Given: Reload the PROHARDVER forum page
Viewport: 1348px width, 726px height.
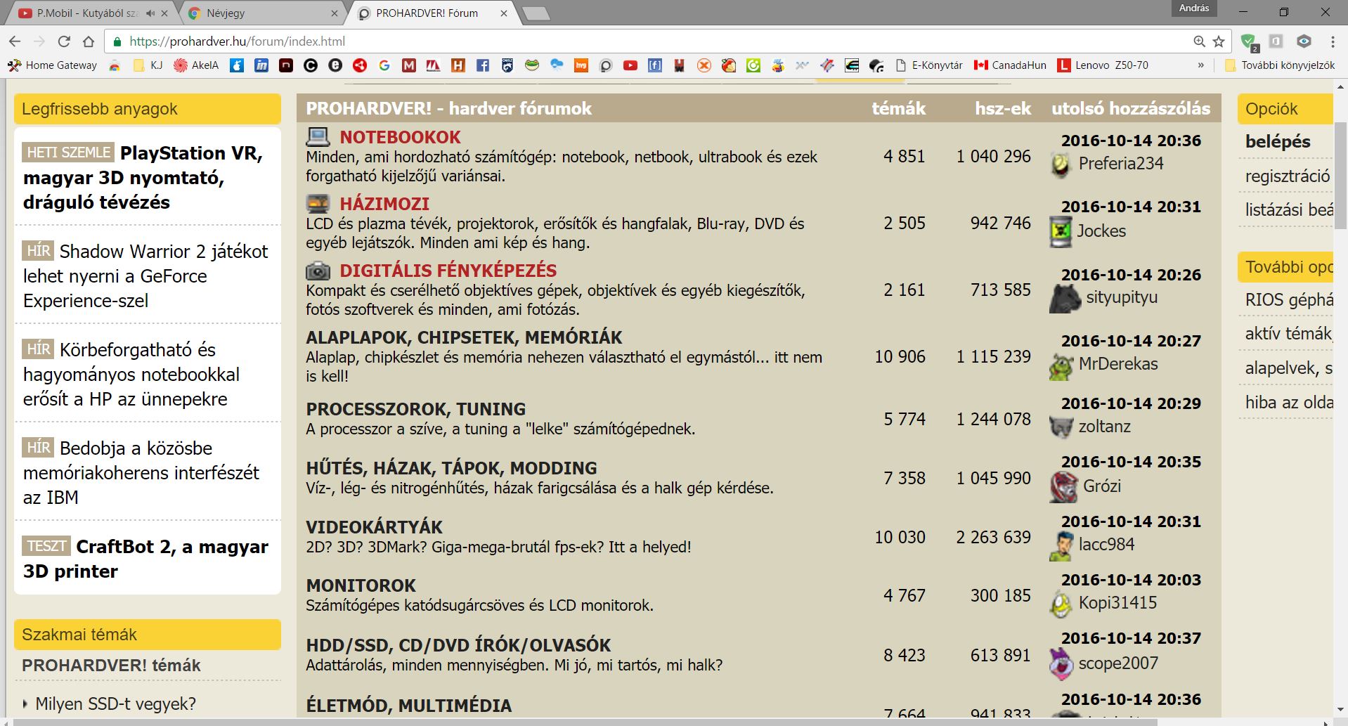Looking at the screenshot, I should [x=64, y=41].
